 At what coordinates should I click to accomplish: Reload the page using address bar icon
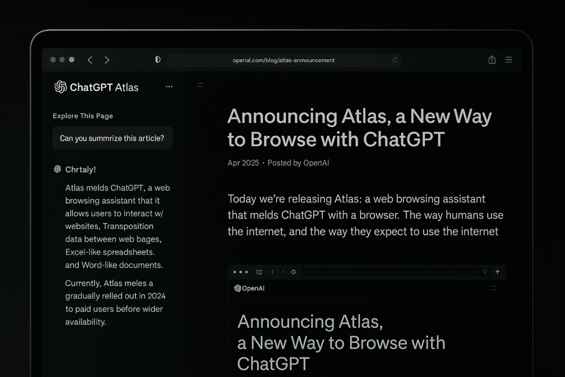pos(395,60)
